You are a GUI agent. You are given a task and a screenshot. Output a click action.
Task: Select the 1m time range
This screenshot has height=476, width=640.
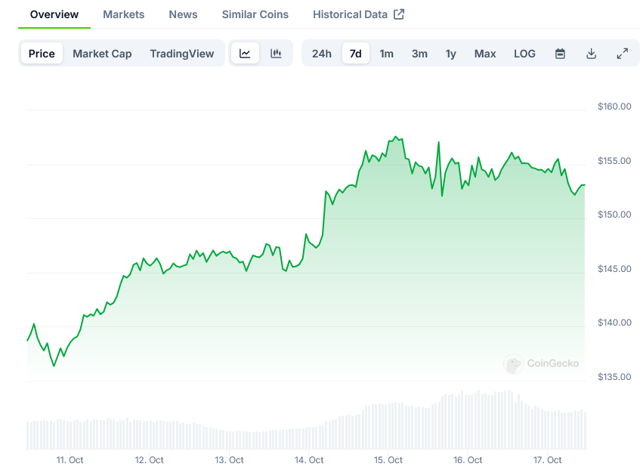tap(386, 54)
